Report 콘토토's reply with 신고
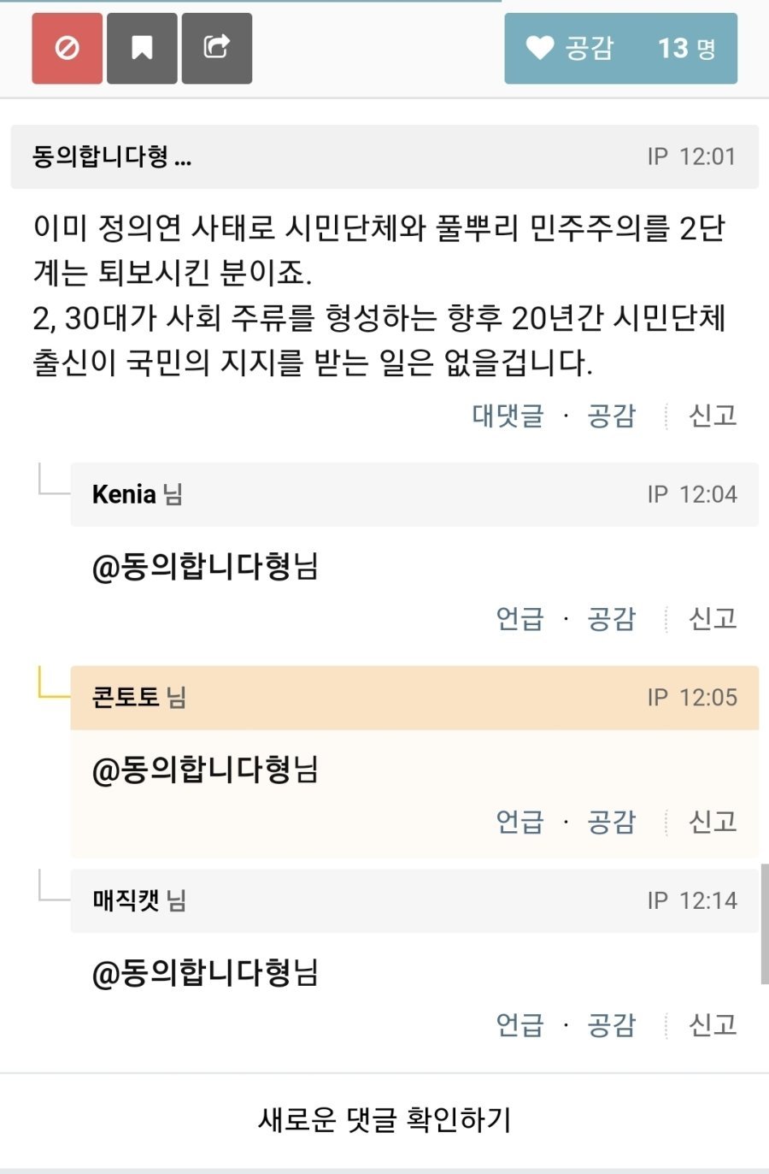769x1174 pixels. point(713,822)
